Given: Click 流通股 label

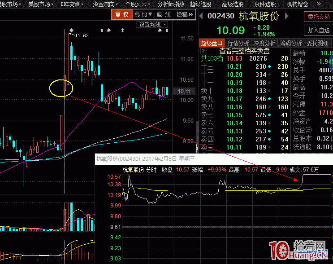Looking at the screenshot, I should [x=302, y=147].
